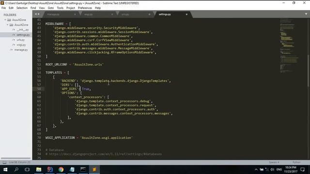The image size is (310, 174).
Task: Click the file icon beside manage.py in sidebar
Action: (x=11, y=50)
